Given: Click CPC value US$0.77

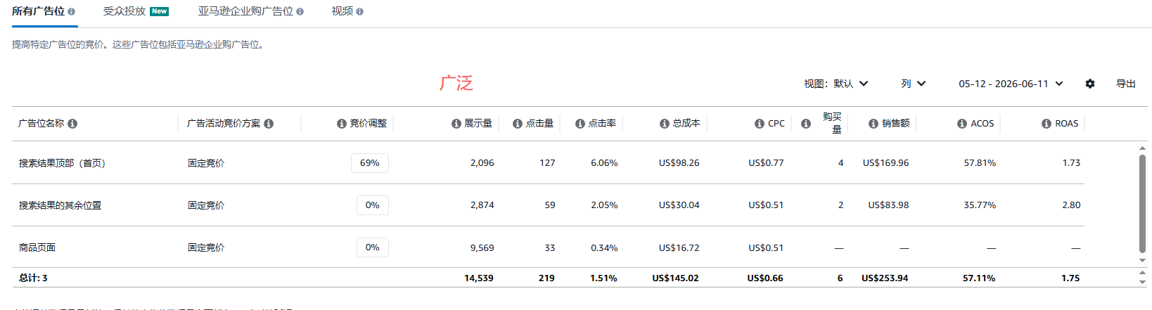Looking at the screenshot, I should tap(766, 163).
